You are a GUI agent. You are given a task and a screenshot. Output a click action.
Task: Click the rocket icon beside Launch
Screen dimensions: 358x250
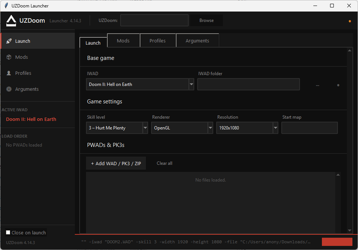tap(9, 41)
